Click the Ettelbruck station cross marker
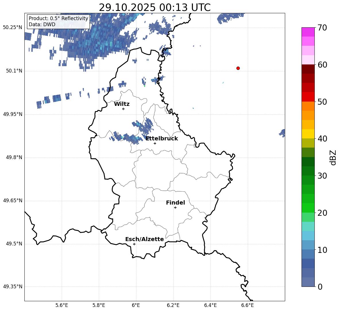This screenshot has height=311, width=340. click(155, 143)
